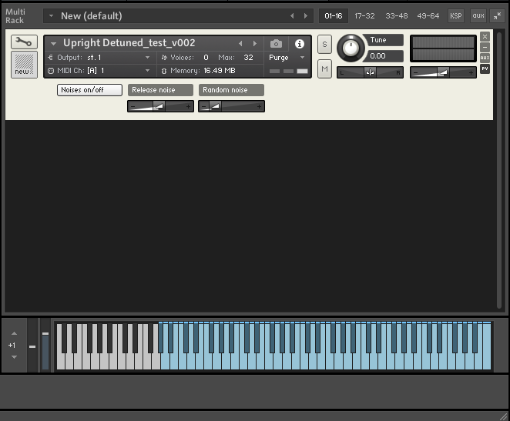Load previous multi with left arrow
The width and height of the screenshot is (510, 421).
[x=292, y=15]
